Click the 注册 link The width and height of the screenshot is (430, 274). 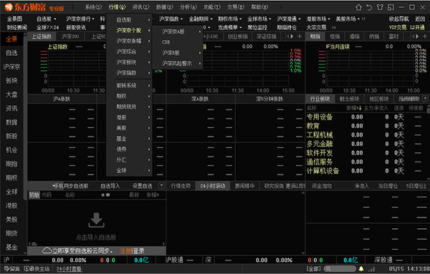click(x=125, y=250)
